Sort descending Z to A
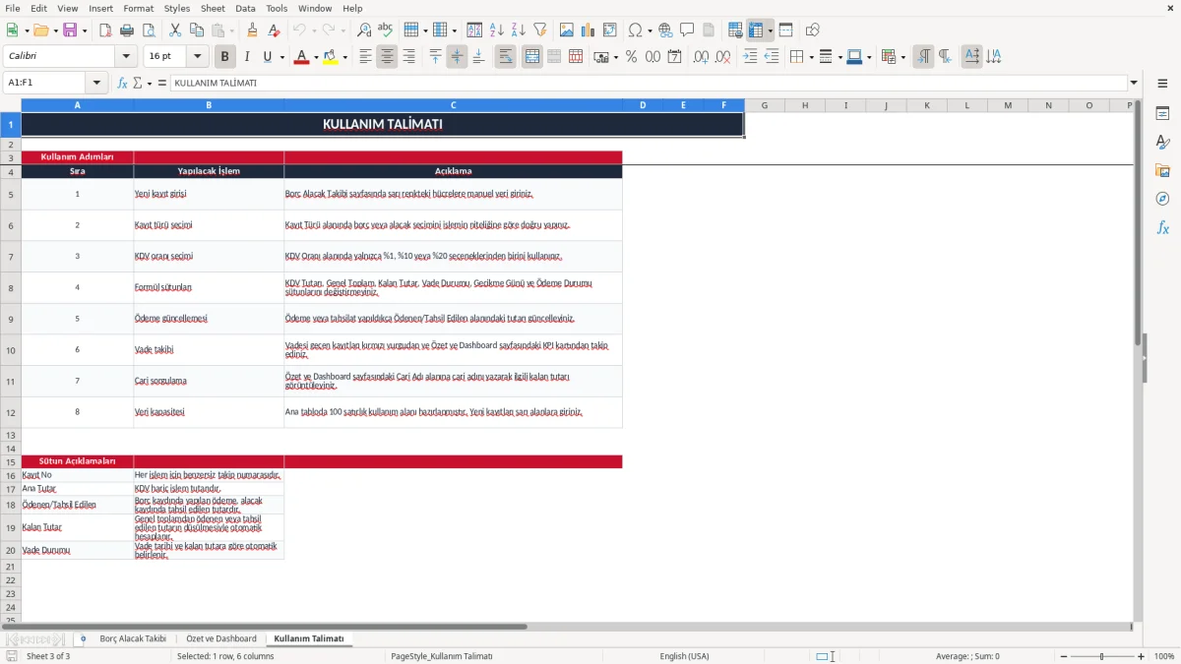Screen dimensions: 1181x664 518,30
